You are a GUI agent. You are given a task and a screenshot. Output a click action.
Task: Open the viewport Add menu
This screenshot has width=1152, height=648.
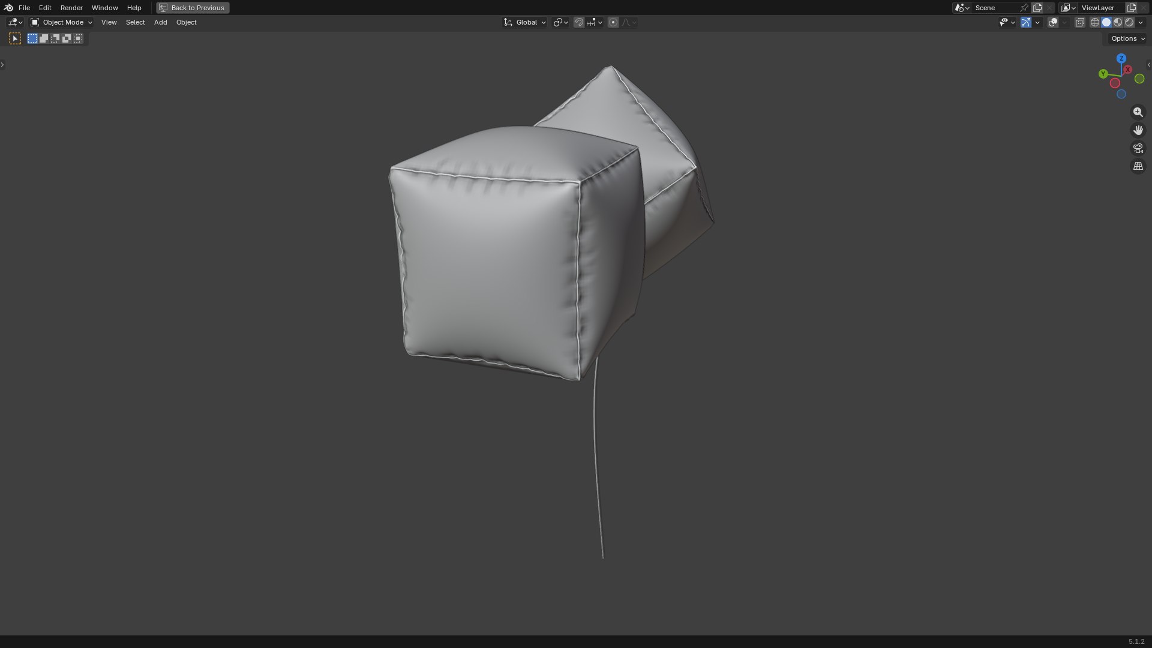(x=160, y=22)
